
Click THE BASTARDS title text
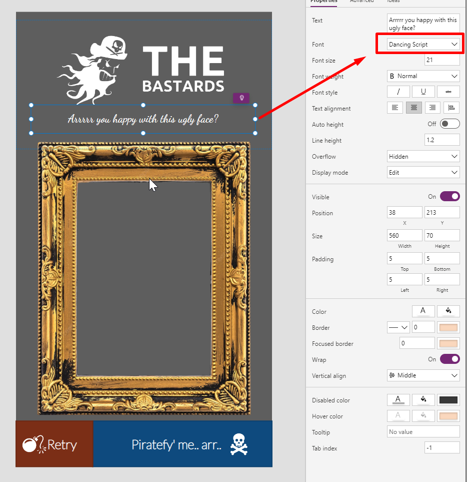coord(183,70)
